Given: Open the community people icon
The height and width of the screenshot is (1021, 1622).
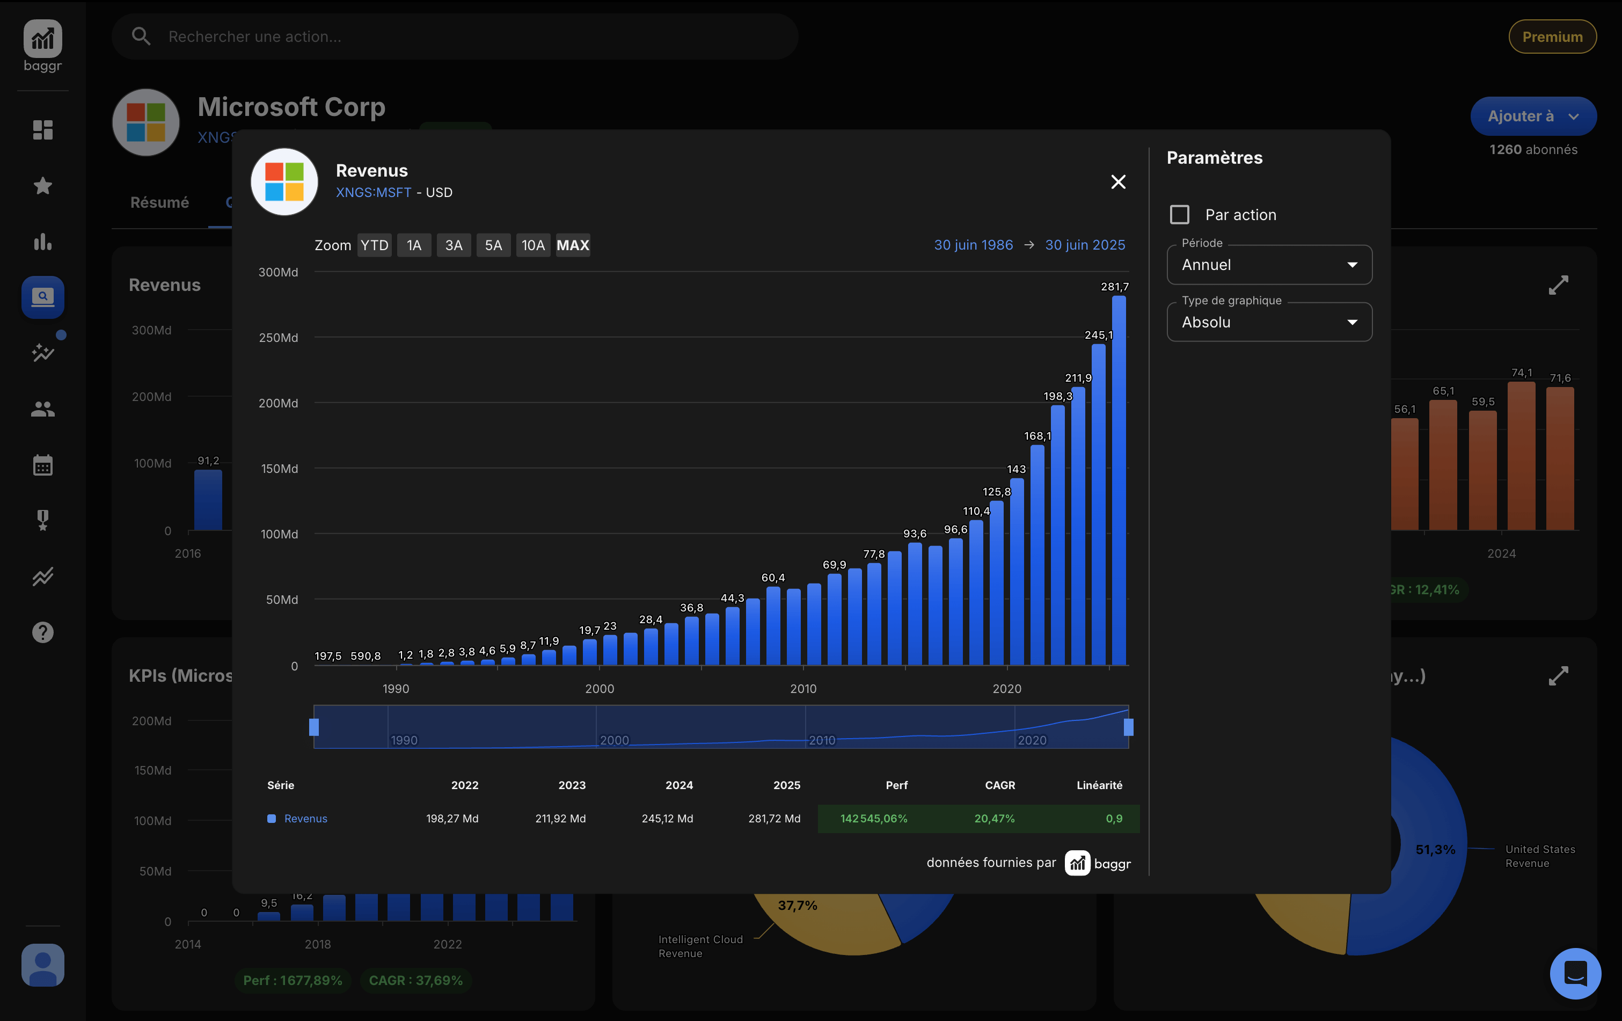Looking at the screenshot, I should pos(42,409).
